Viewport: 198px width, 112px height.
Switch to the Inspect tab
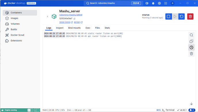coord(60,28)
